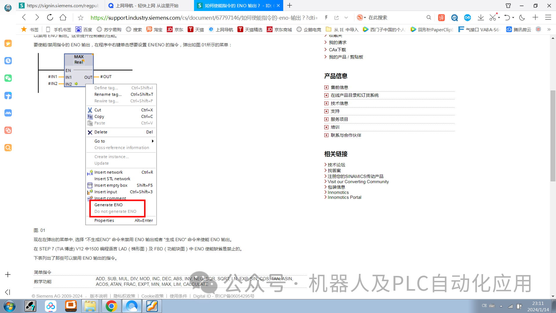This screenshot has height=313, width=556.
Task: Open the 找答案 related link
Action: 334,171
